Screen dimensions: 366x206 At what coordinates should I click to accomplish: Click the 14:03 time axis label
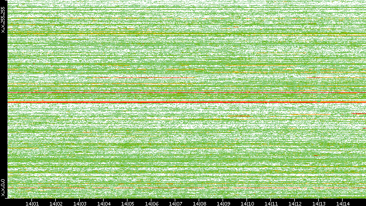point(80,204)
